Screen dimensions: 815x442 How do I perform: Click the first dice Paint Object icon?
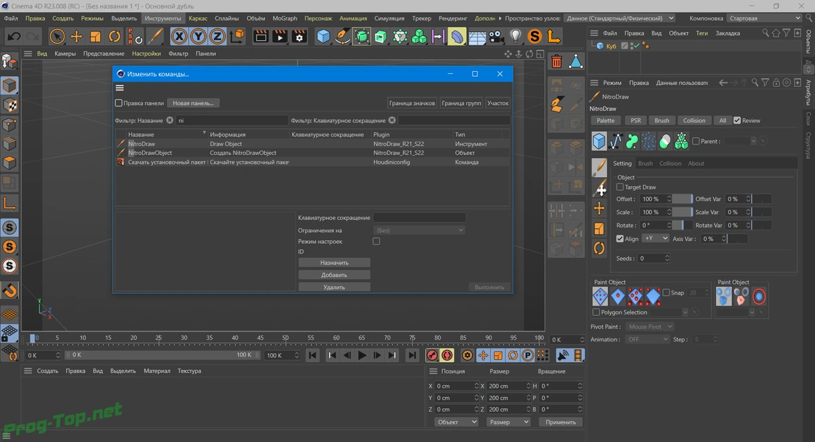click(600, 297)
